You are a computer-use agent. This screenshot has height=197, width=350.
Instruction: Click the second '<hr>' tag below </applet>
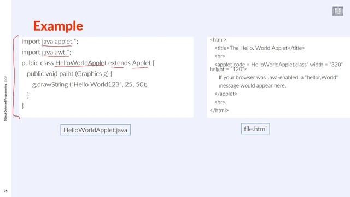coord(220,102)
